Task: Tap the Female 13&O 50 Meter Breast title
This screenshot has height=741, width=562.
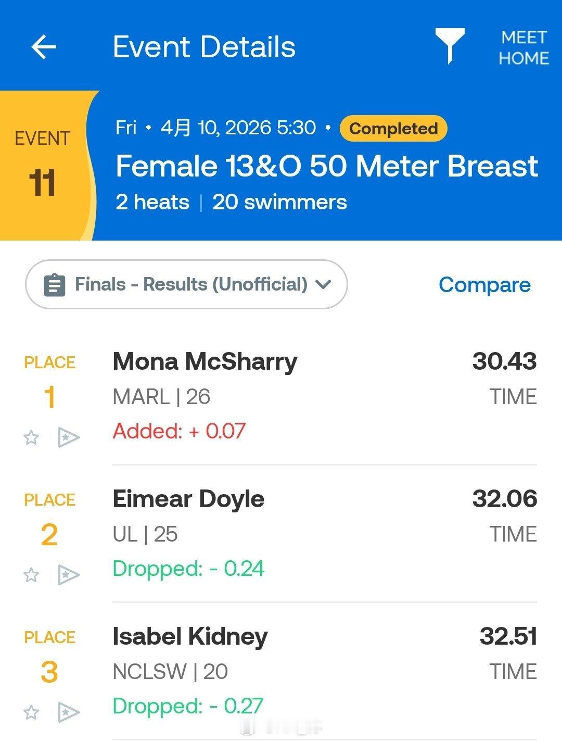Action: click(327, 166)
